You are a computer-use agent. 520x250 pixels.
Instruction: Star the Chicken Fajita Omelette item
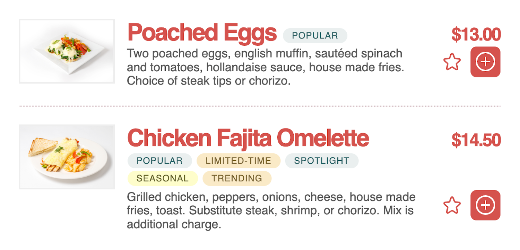452,205
